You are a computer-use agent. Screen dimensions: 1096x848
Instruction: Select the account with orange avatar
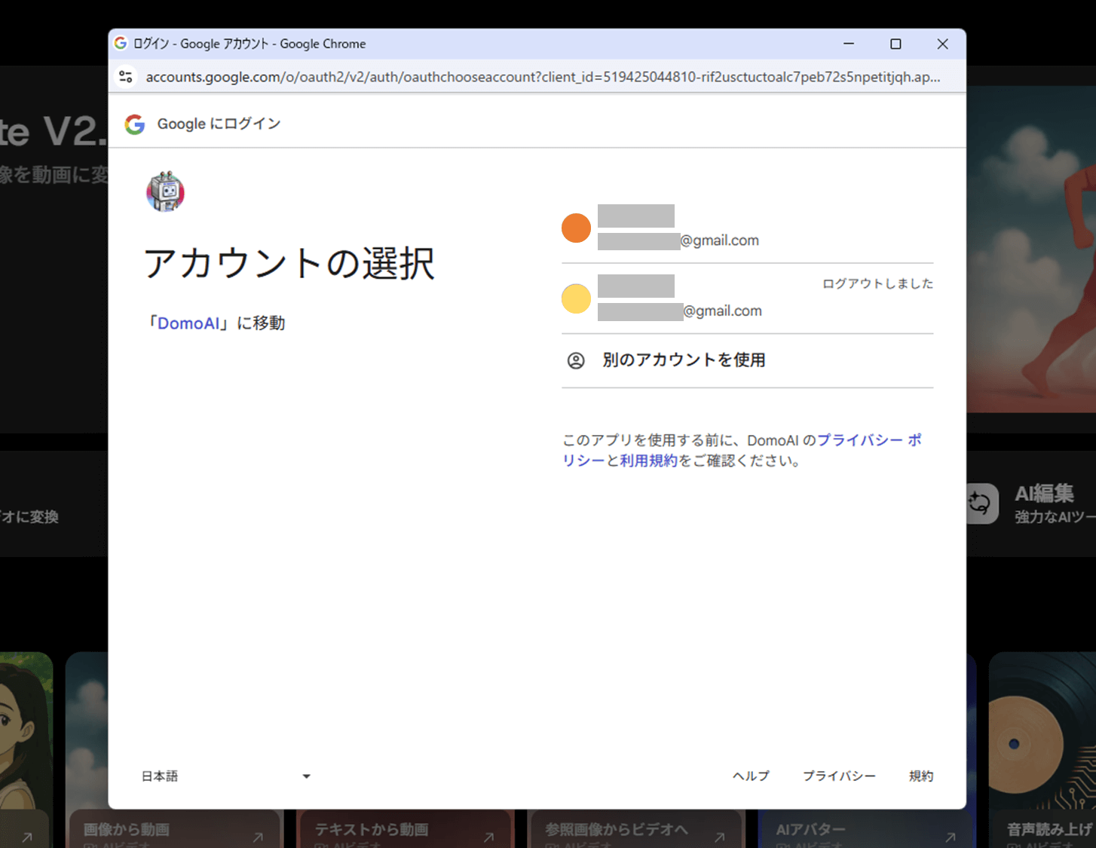pyautogui.click(x=747, y=228)
